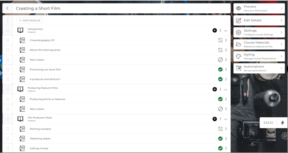Click the lightning bolt icon near the timer

point(282,123)
